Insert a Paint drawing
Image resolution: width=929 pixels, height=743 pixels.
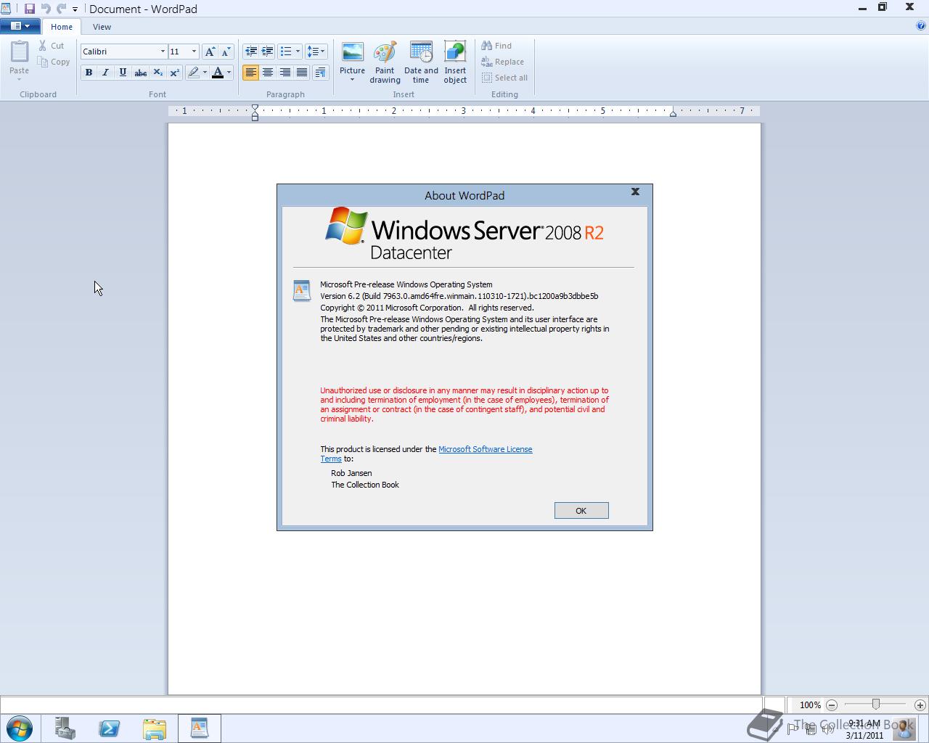tap(385, 62)
